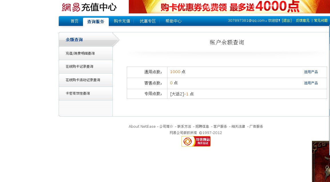Select 余额查询 in the sidebar
The height and width of the screenshot is (182, 330).
pos(74,40)
